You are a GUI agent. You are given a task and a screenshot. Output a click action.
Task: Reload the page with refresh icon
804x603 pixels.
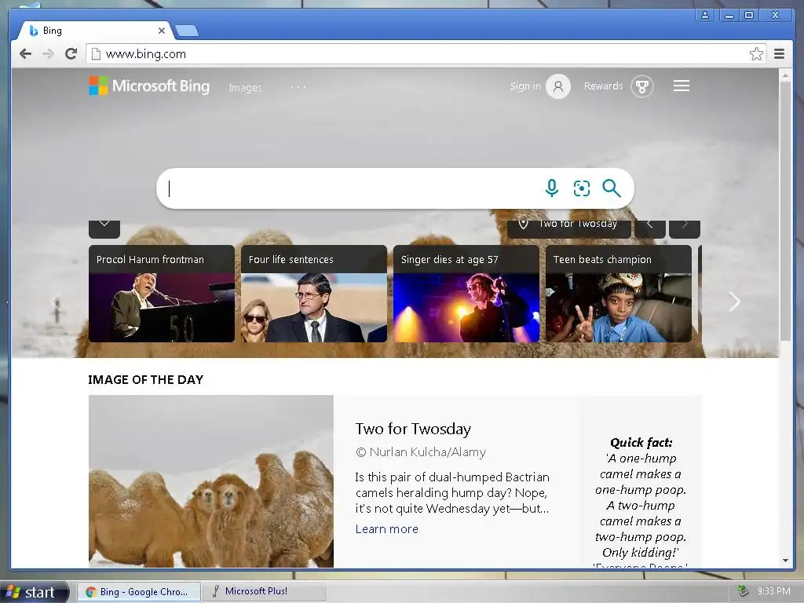pos(71,54)
